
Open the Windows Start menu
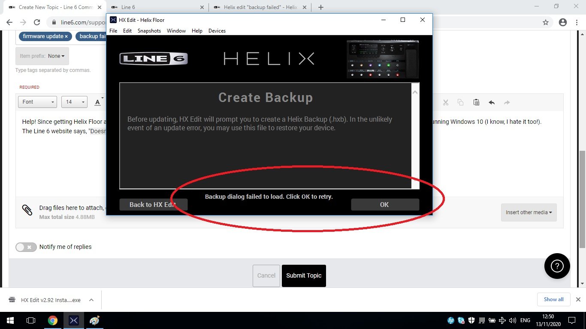[x=9, y=320]
